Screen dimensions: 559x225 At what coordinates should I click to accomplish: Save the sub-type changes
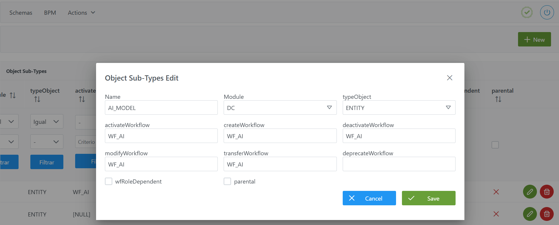coord(428,198)
